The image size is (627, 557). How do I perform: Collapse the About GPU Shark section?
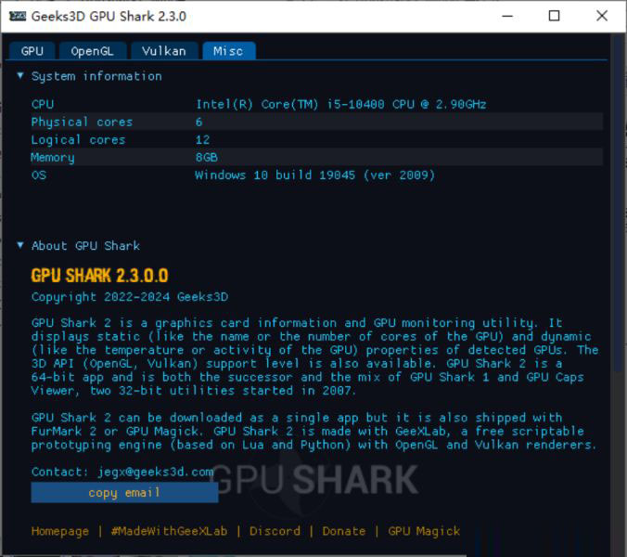pos(20,245)
